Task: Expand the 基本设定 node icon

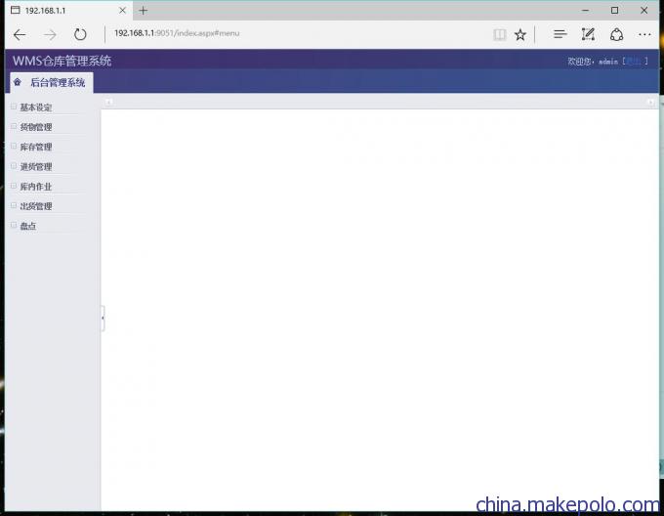Action: 14,107
